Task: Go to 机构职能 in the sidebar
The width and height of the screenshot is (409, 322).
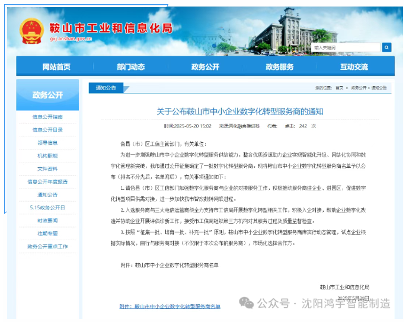Action: pyautogui.click(x=47, y=156)
